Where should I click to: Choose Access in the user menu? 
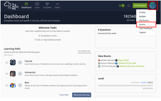pos(142,24)
